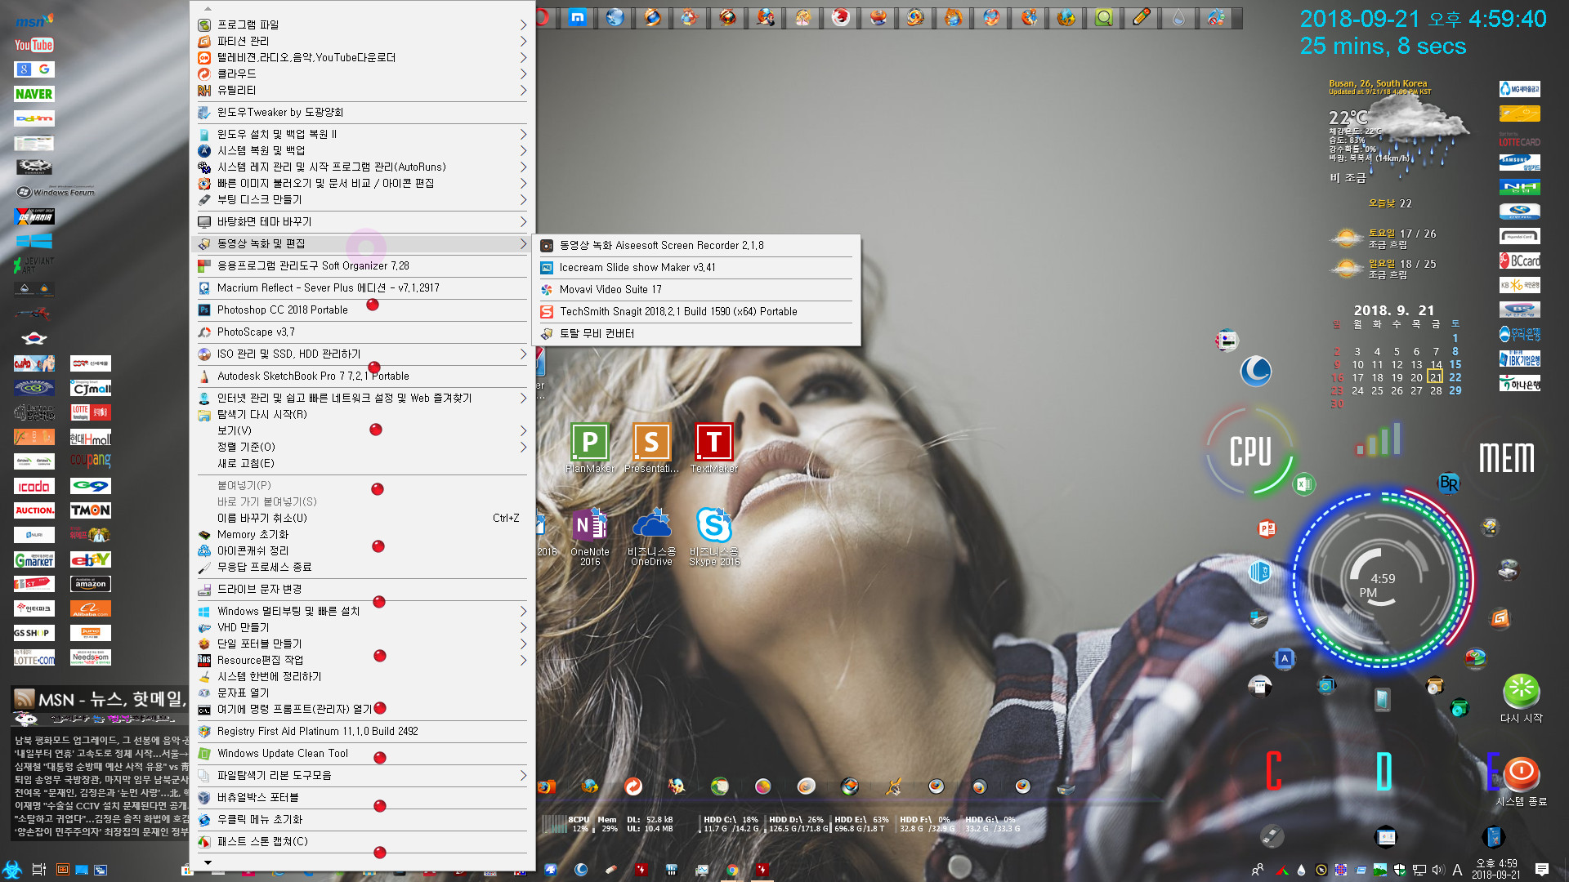
Task: Open the BCcard shortcut icon
Action: (x=1520, y=261)
